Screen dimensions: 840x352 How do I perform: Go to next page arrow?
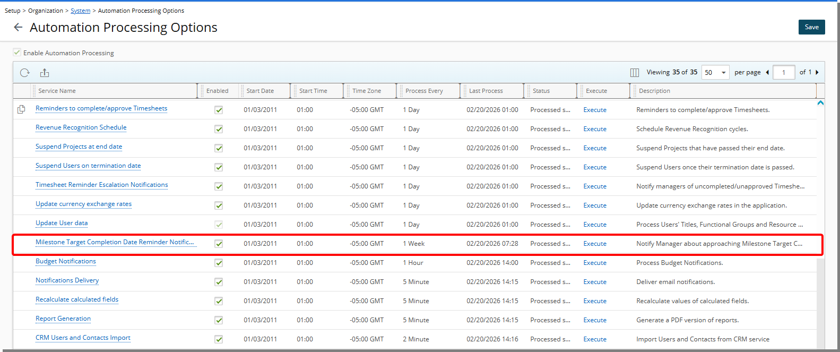817,72
